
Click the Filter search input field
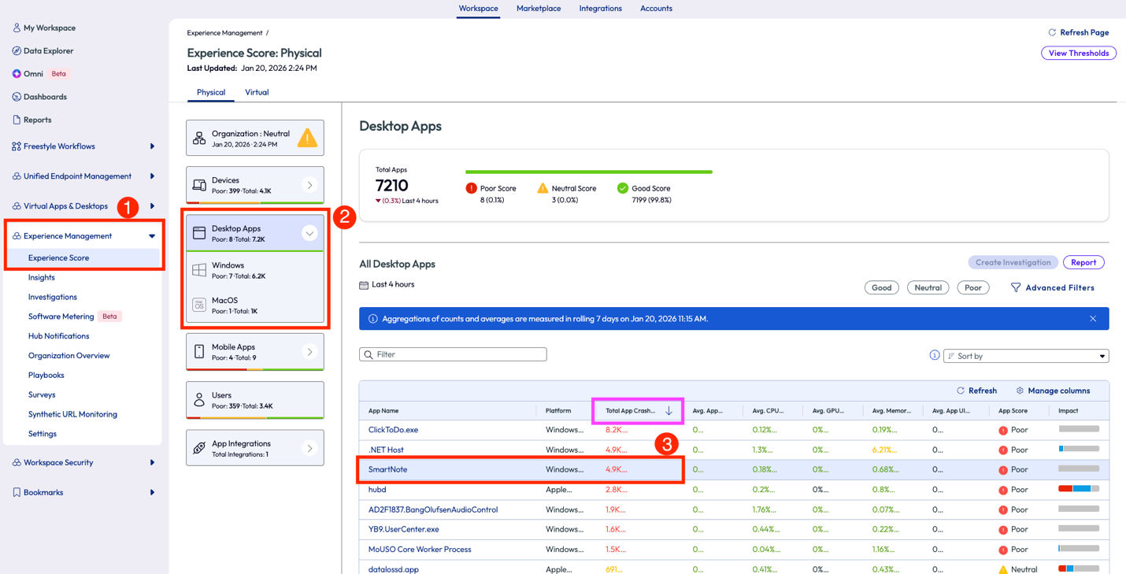point(453,355)
